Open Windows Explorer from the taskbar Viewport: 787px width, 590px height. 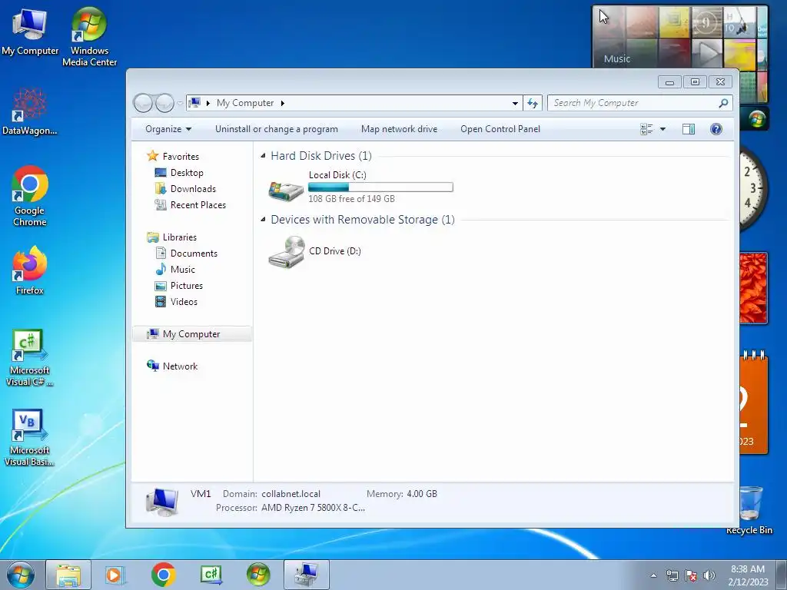pos(68,575)
